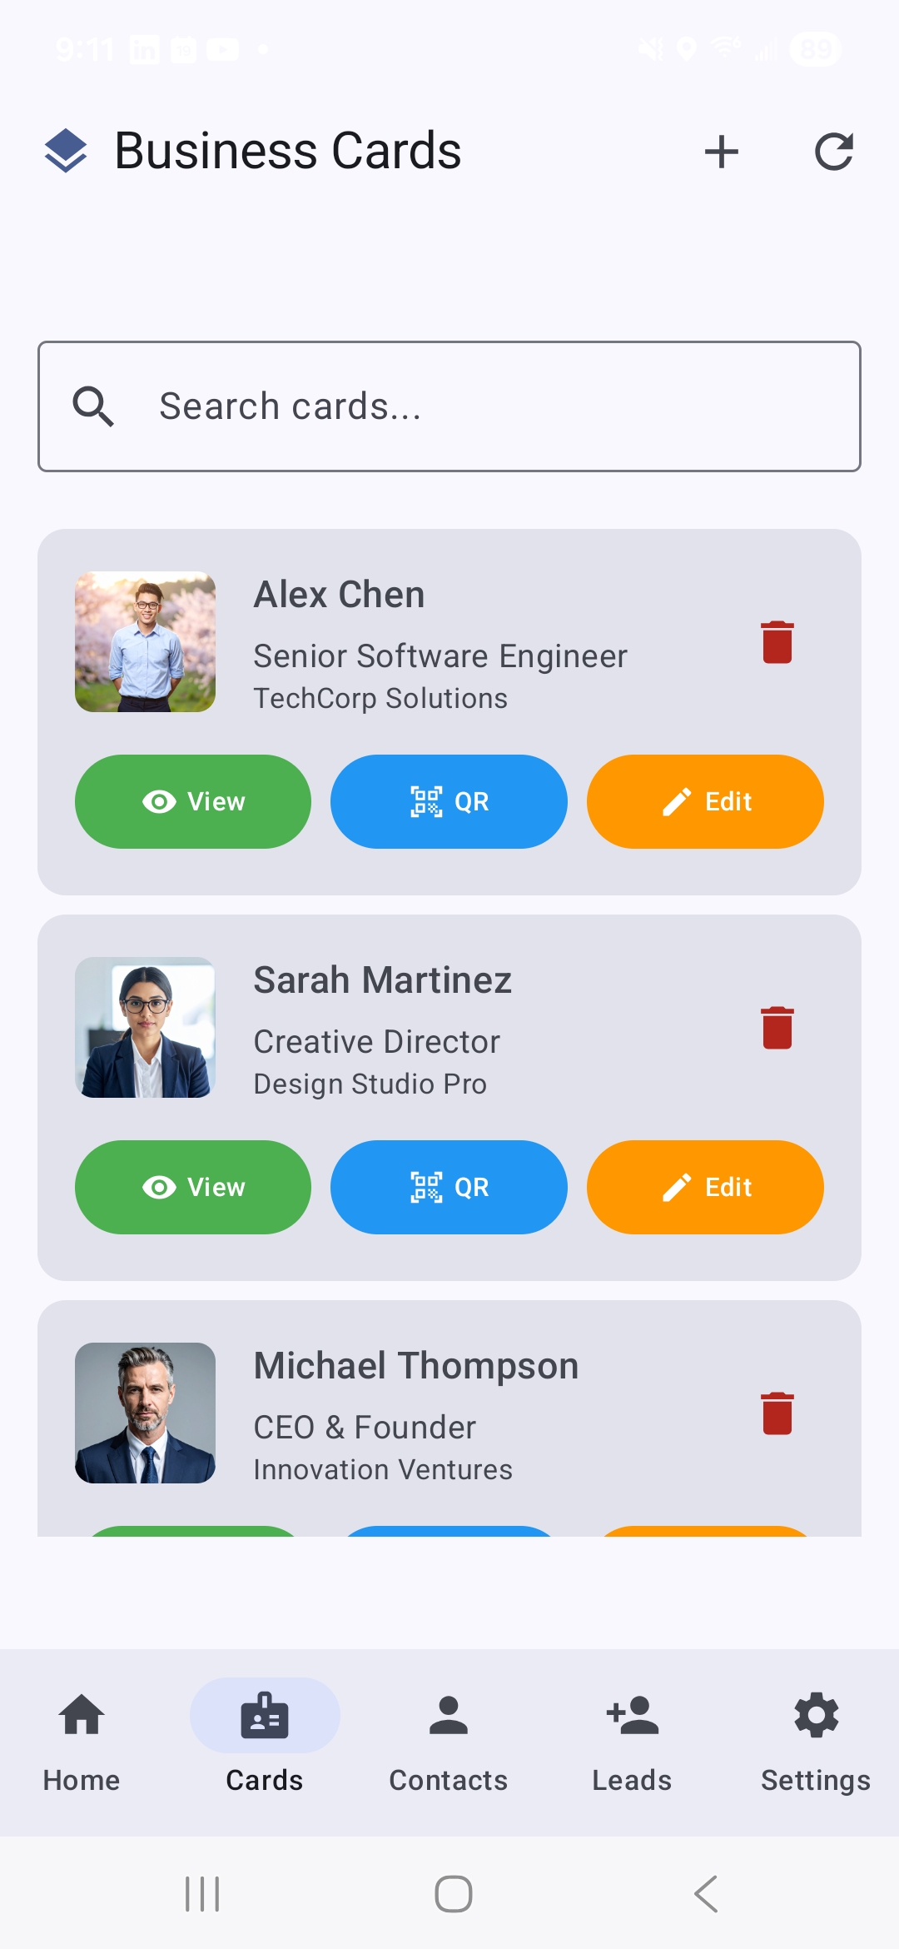The height and width of the screenshot is (1949, 899).
Task: Edit Sarah Martinez's business card
Action: (x=704, y=1187)
